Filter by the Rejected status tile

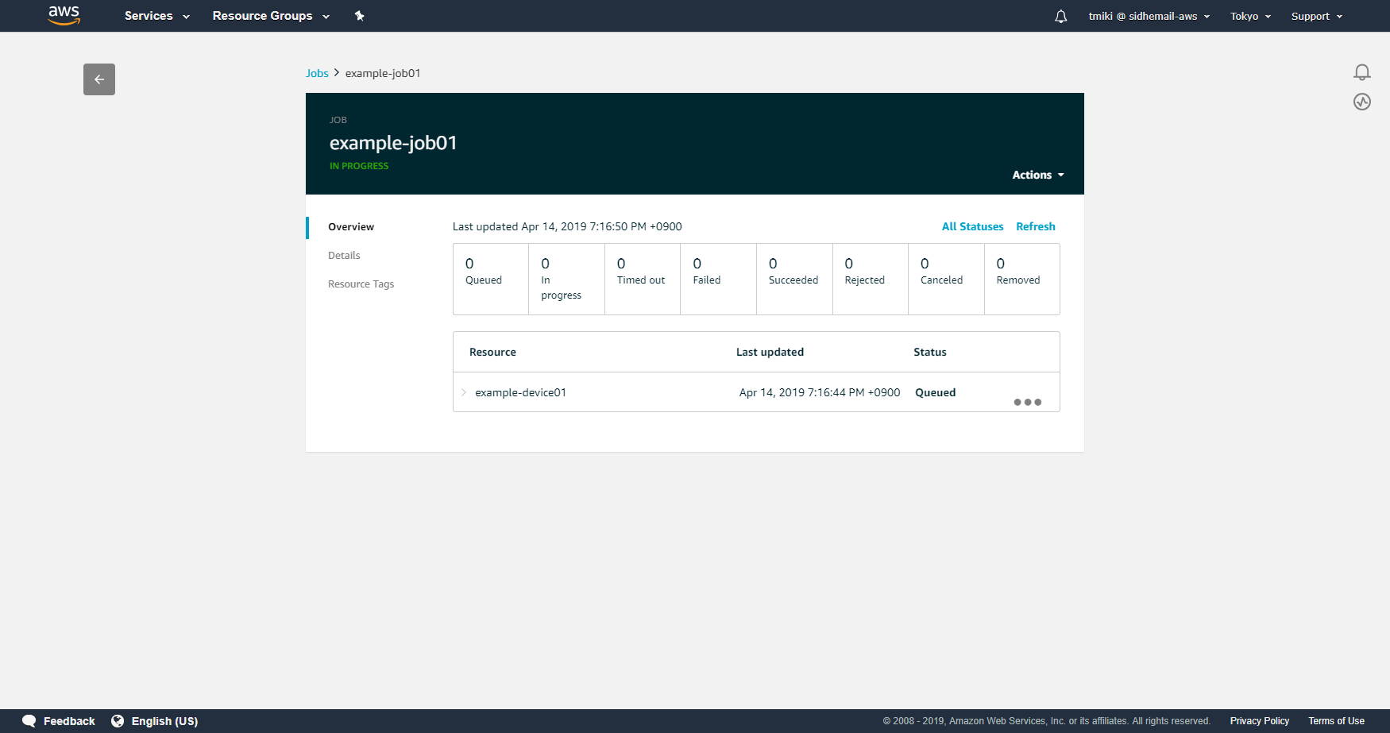coord(871,280)
